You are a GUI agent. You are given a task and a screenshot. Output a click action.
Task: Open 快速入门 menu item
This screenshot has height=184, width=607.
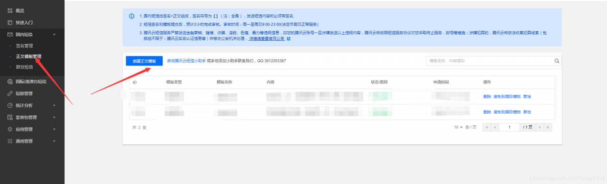[x=24, y=22]
